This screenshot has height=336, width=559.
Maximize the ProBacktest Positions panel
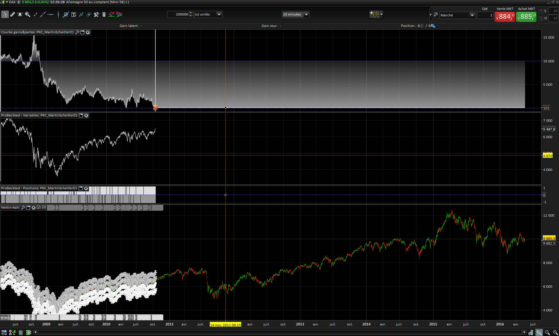point(81,188)
